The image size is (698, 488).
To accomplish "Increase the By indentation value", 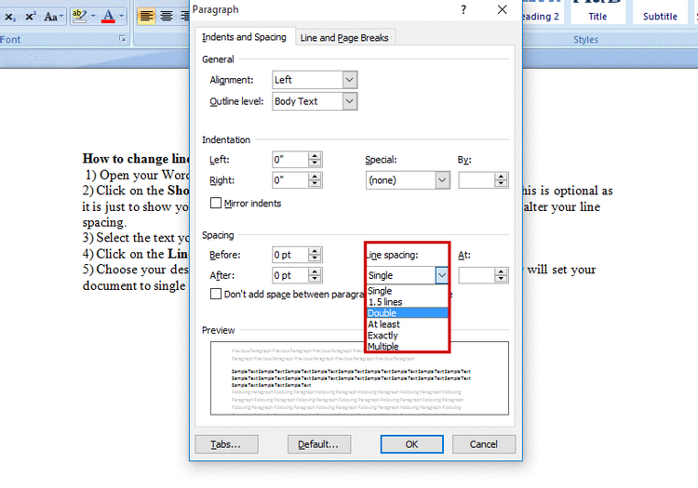I will click(501, 177).
